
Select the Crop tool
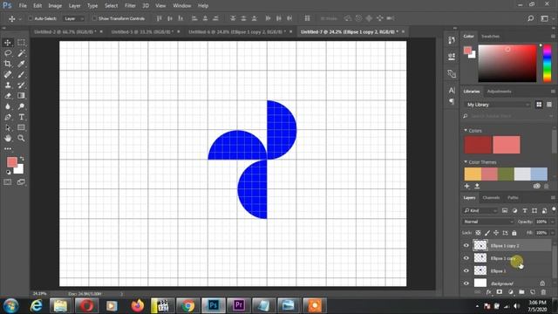8,64
